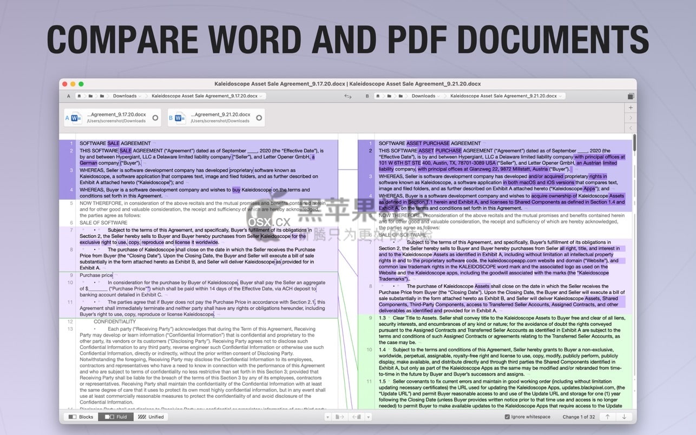Click line number 10 in the right gutter
Viewport: 696px width, 435px height.
[x=369, y=350]
